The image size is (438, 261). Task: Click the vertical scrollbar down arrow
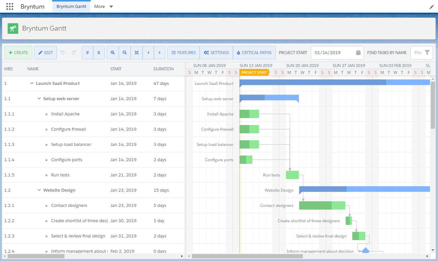433,250
